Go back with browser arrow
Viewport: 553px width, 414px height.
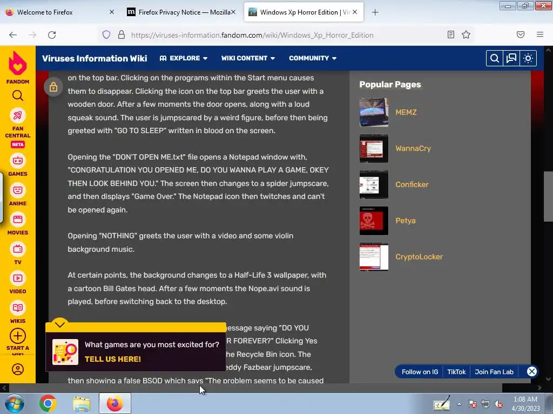(13, 34)
